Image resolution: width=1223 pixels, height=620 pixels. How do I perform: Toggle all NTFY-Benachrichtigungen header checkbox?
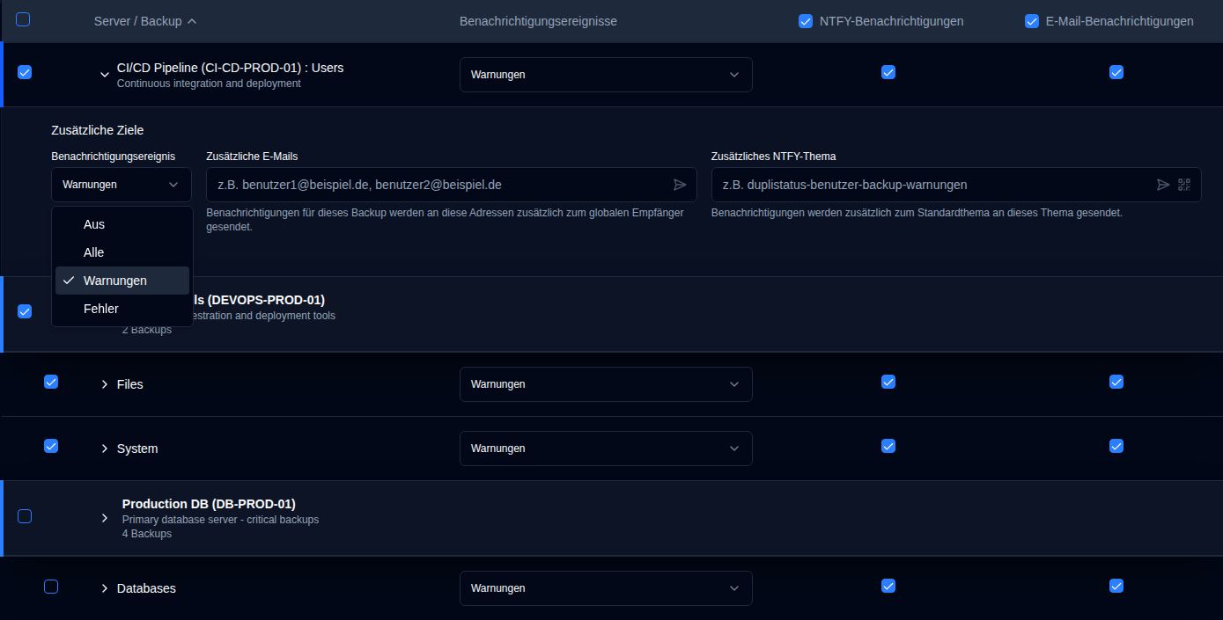coord(806,21)
